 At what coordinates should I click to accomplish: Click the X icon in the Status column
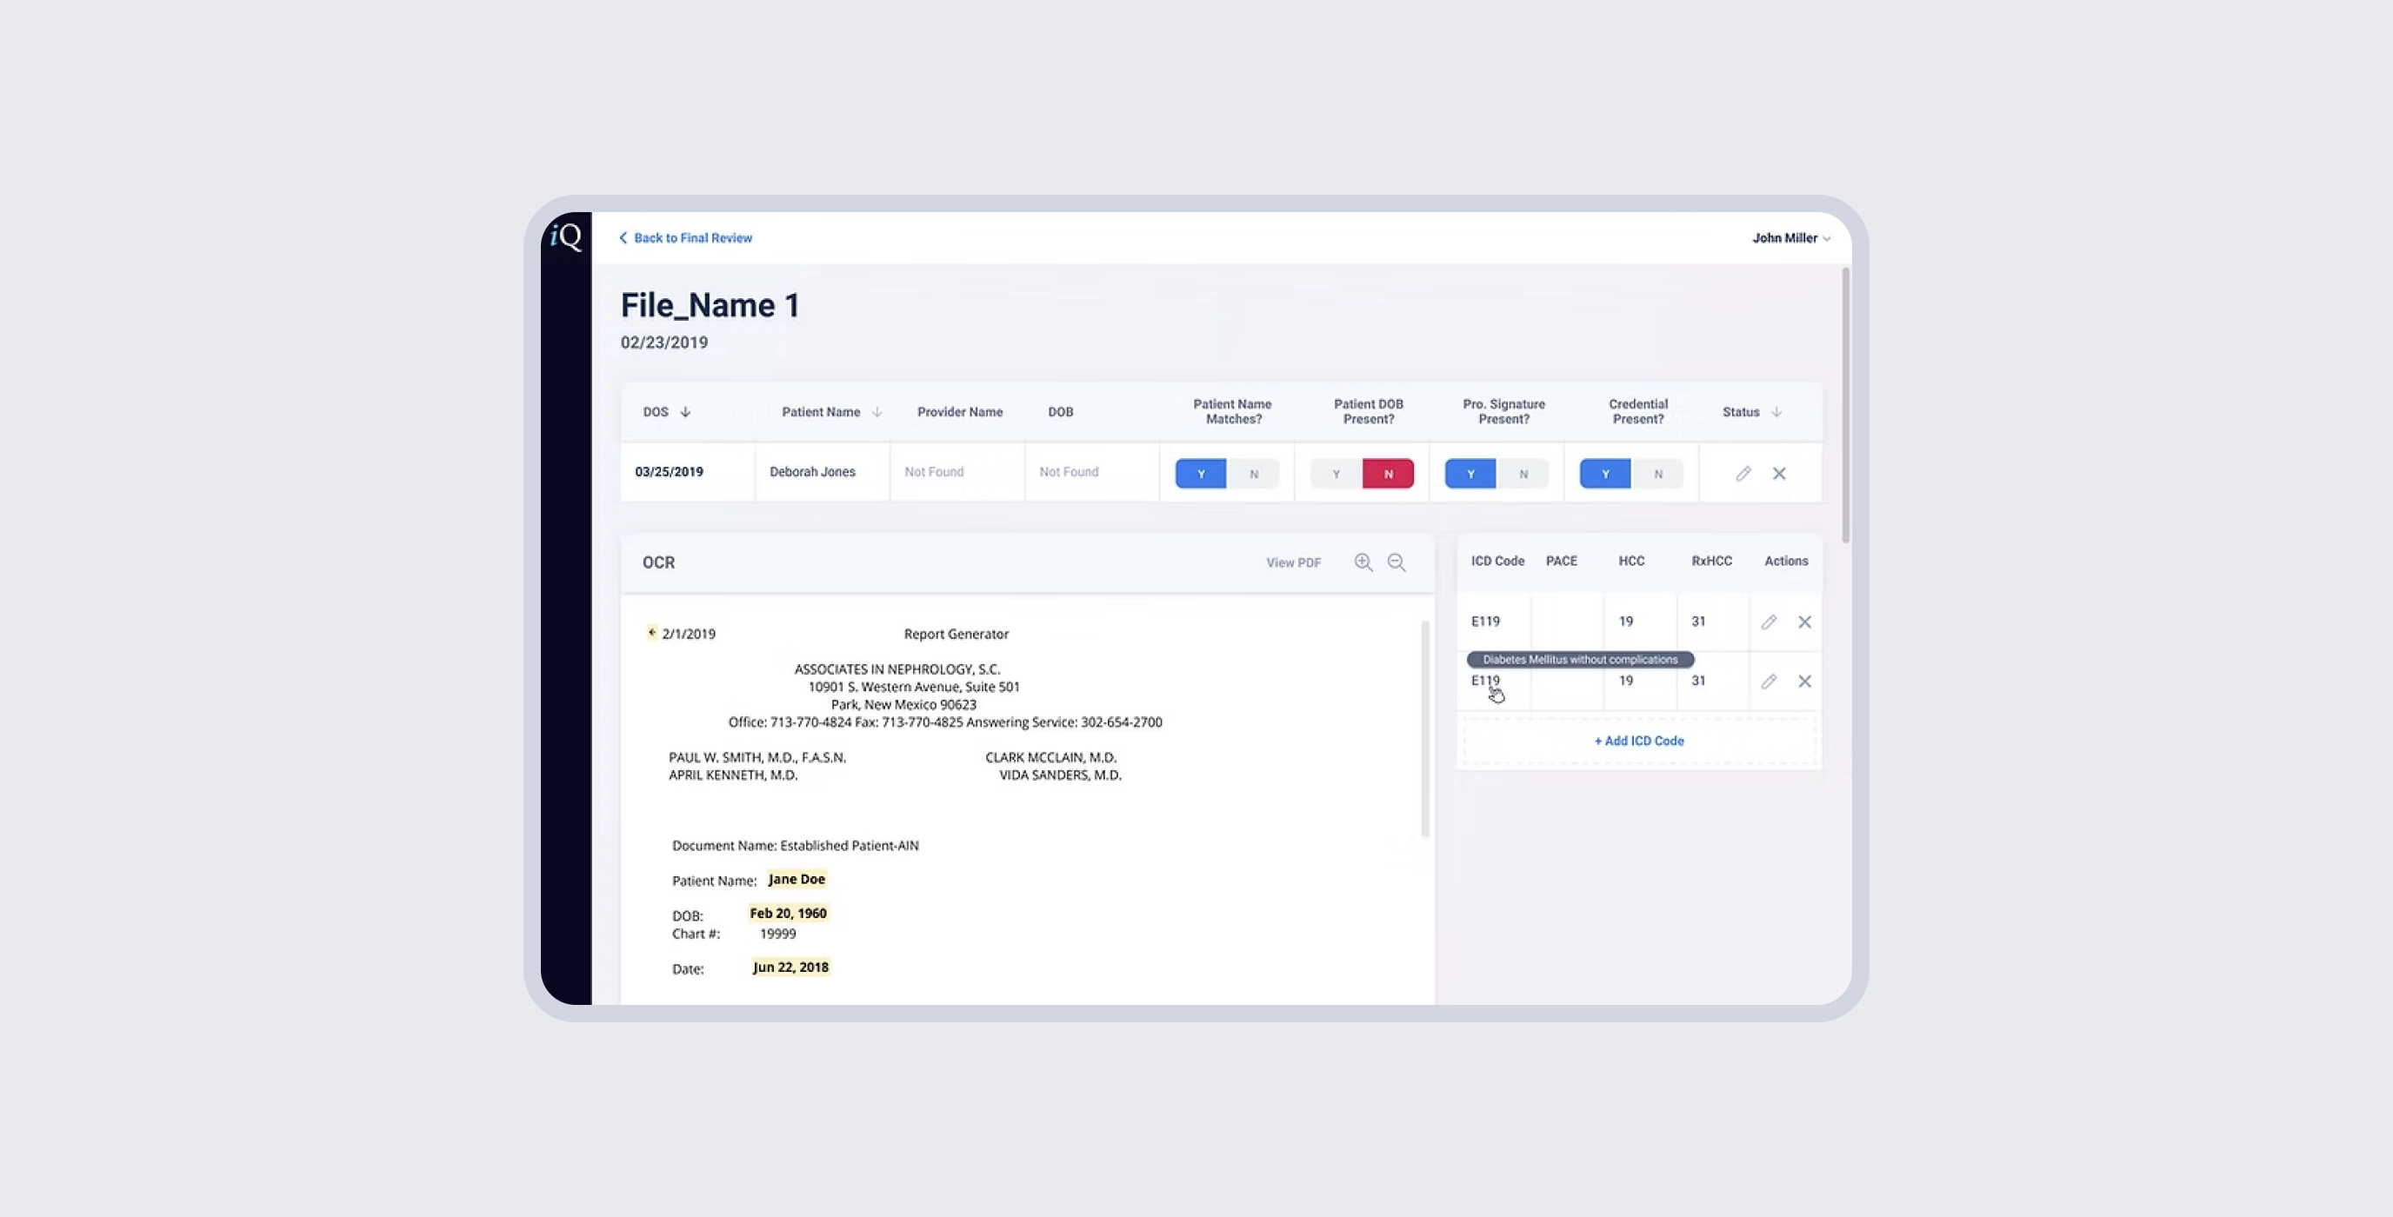point(1780,473)
